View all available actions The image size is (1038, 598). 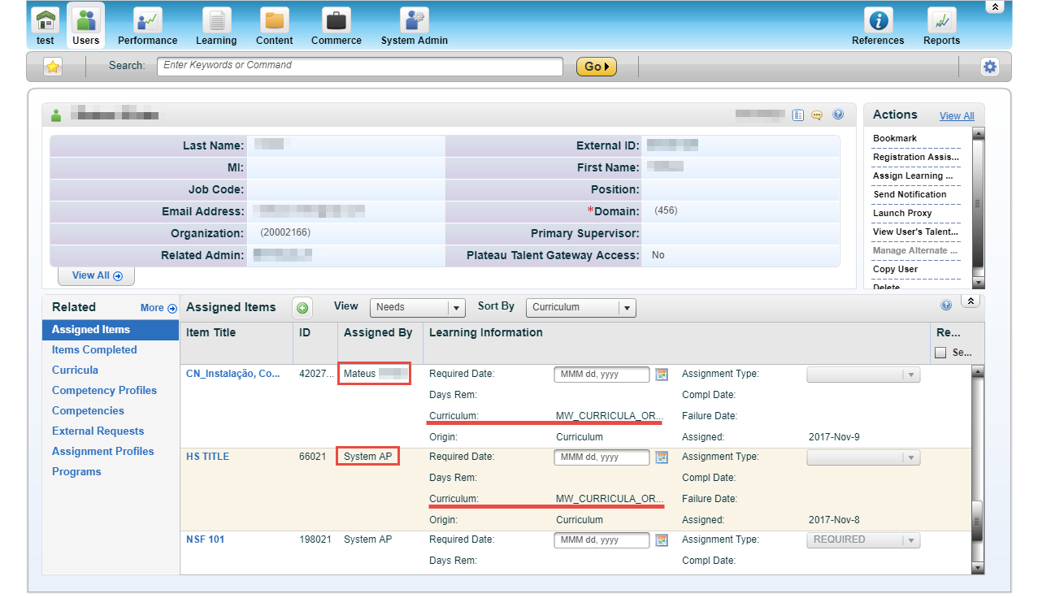[x=957, y=116]
